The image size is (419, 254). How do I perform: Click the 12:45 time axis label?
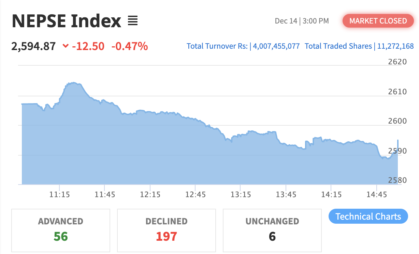[195, 195]
